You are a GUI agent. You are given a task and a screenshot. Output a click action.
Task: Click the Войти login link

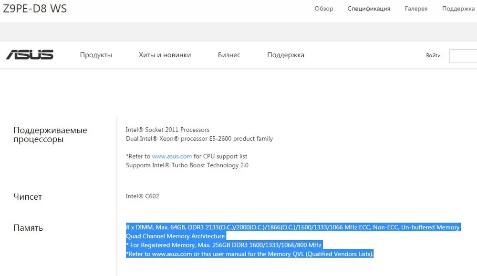[433, 55]
